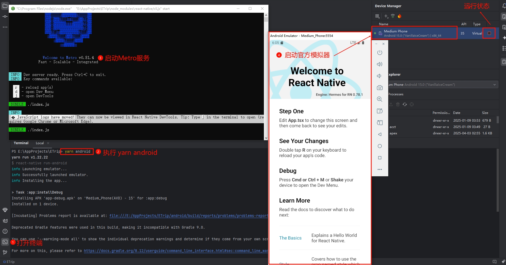Click emulator volume up icon
The width and height of the screenshot is (506, 265).
click(x=380, y=64)
